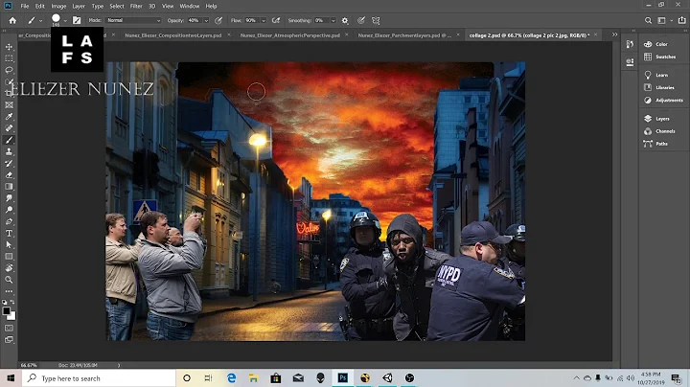Open the blending Mode Normal dropdown

click(134, 20)
